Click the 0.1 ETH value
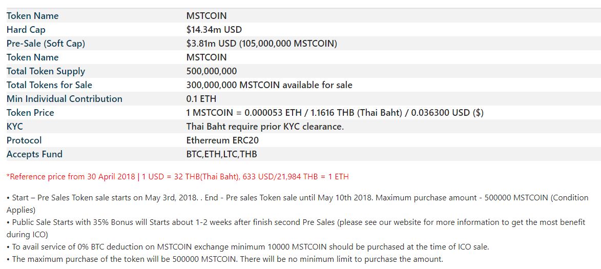 [202, 99]
